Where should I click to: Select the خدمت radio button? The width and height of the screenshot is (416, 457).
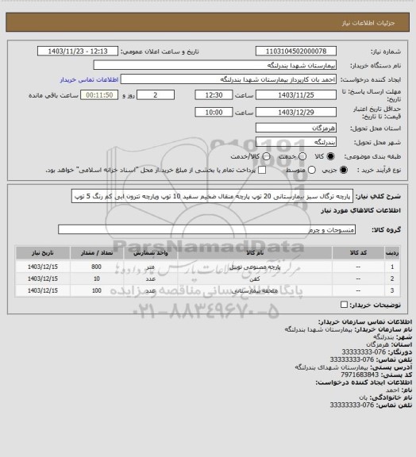click(x=302, y=156)
